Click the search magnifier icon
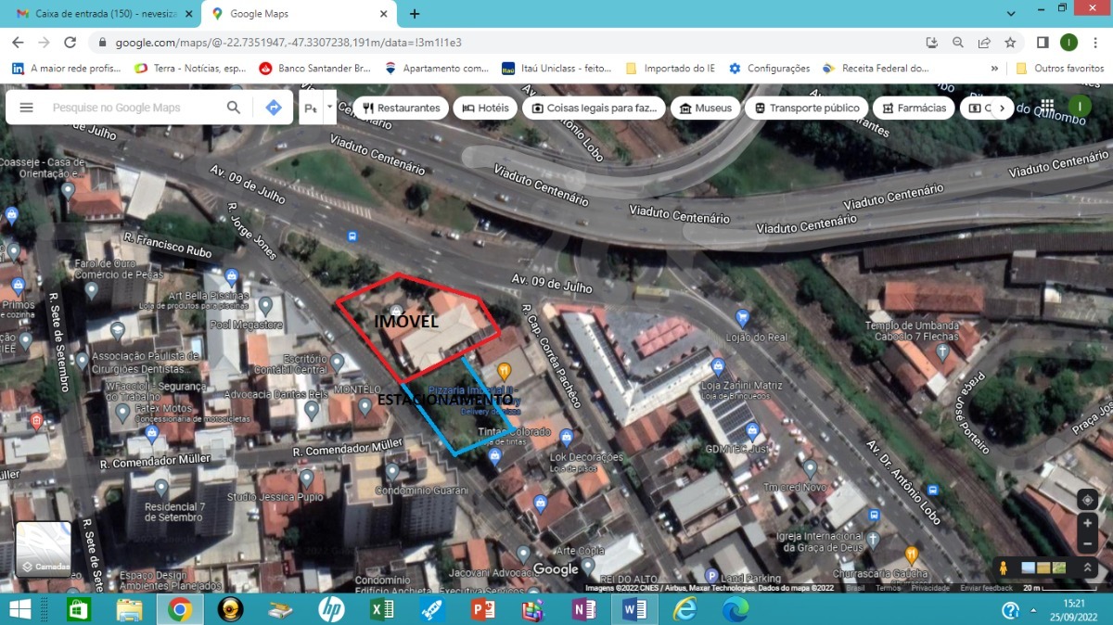Viewport: 1113px width, 625px height. pos(233,108)
